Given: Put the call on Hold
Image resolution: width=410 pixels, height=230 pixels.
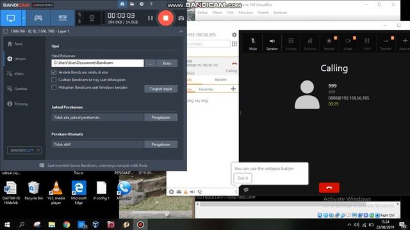Looking at the screenshot, I should coord(367,43).
